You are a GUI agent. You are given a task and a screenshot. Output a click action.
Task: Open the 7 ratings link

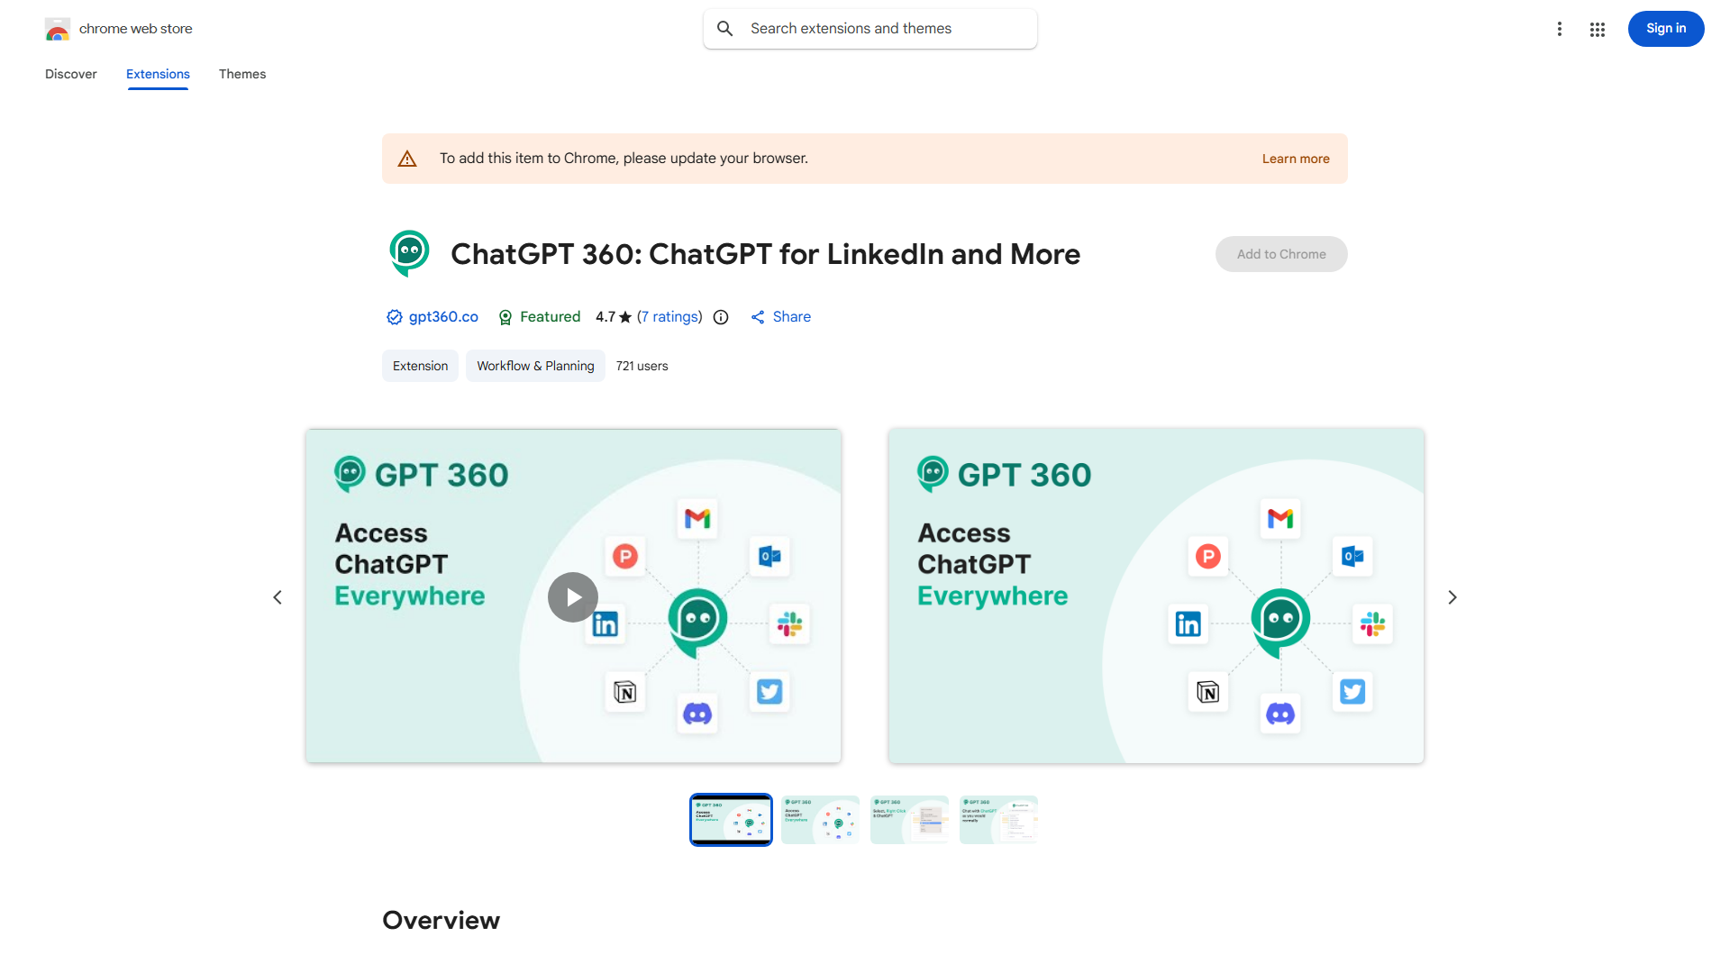pos(669,317)
